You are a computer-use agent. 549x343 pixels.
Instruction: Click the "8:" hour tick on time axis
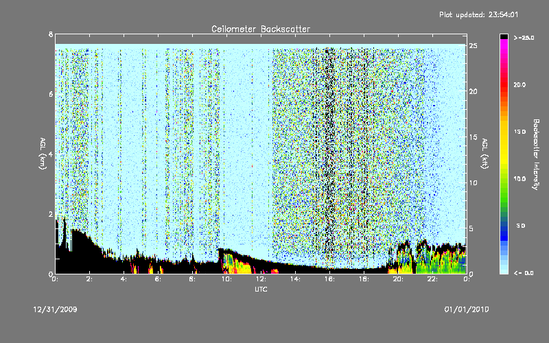click(x=193, y=279)
